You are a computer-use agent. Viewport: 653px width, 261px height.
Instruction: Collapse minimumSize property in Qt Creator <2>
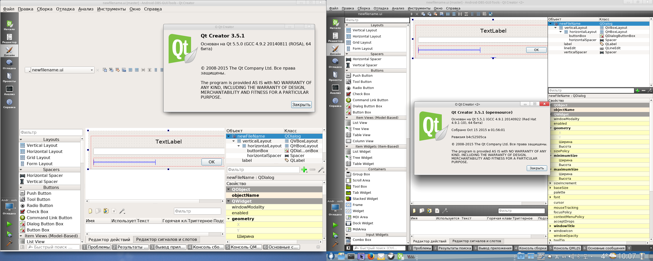click(x=551, y=156)
